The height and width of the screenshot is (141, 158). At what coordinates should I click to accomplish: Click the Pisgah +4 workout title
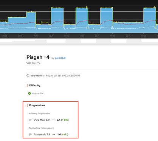point(38,57)
